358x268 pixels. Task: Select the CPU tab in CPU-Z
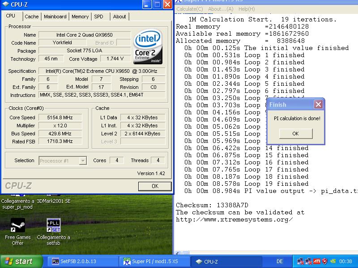click(x=10, y=16)
